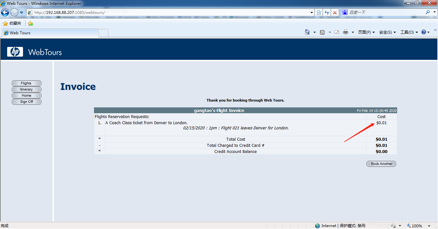Click the HP logo in the banner

(x=15, y=52)
